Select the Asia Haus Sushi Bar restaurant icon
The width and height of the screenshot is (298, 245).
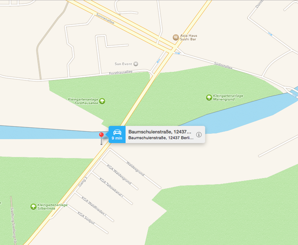click(x=176, y=37)
